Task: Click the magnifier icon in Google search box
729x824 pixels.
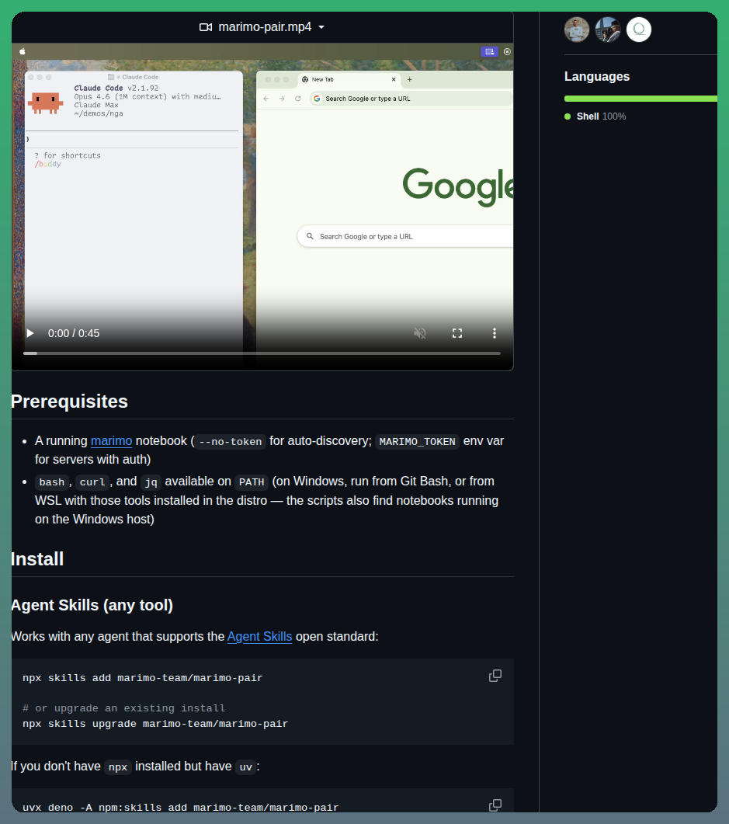Action: (310, 236)
